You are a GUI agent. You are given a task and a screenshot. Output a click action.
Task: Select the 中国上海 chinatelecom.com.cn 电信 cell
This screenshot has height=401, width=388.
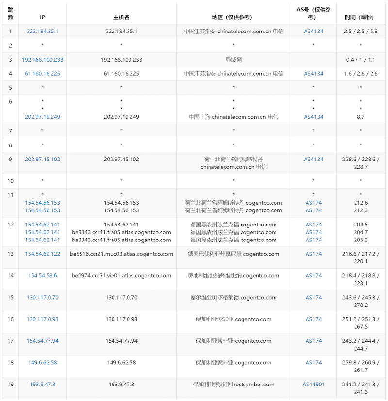(x=233, y=117)
